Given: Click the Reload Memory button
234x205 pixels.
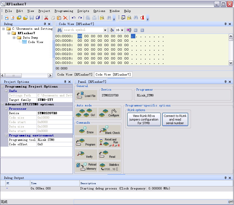Looking at the screenshot, I should pos(86,167).
